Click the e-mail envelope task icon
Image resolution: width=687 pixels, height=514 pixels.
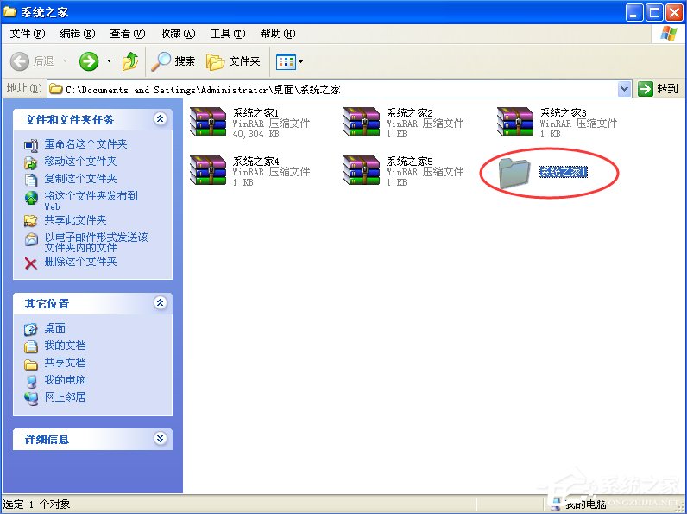click(x=31, y=239)
